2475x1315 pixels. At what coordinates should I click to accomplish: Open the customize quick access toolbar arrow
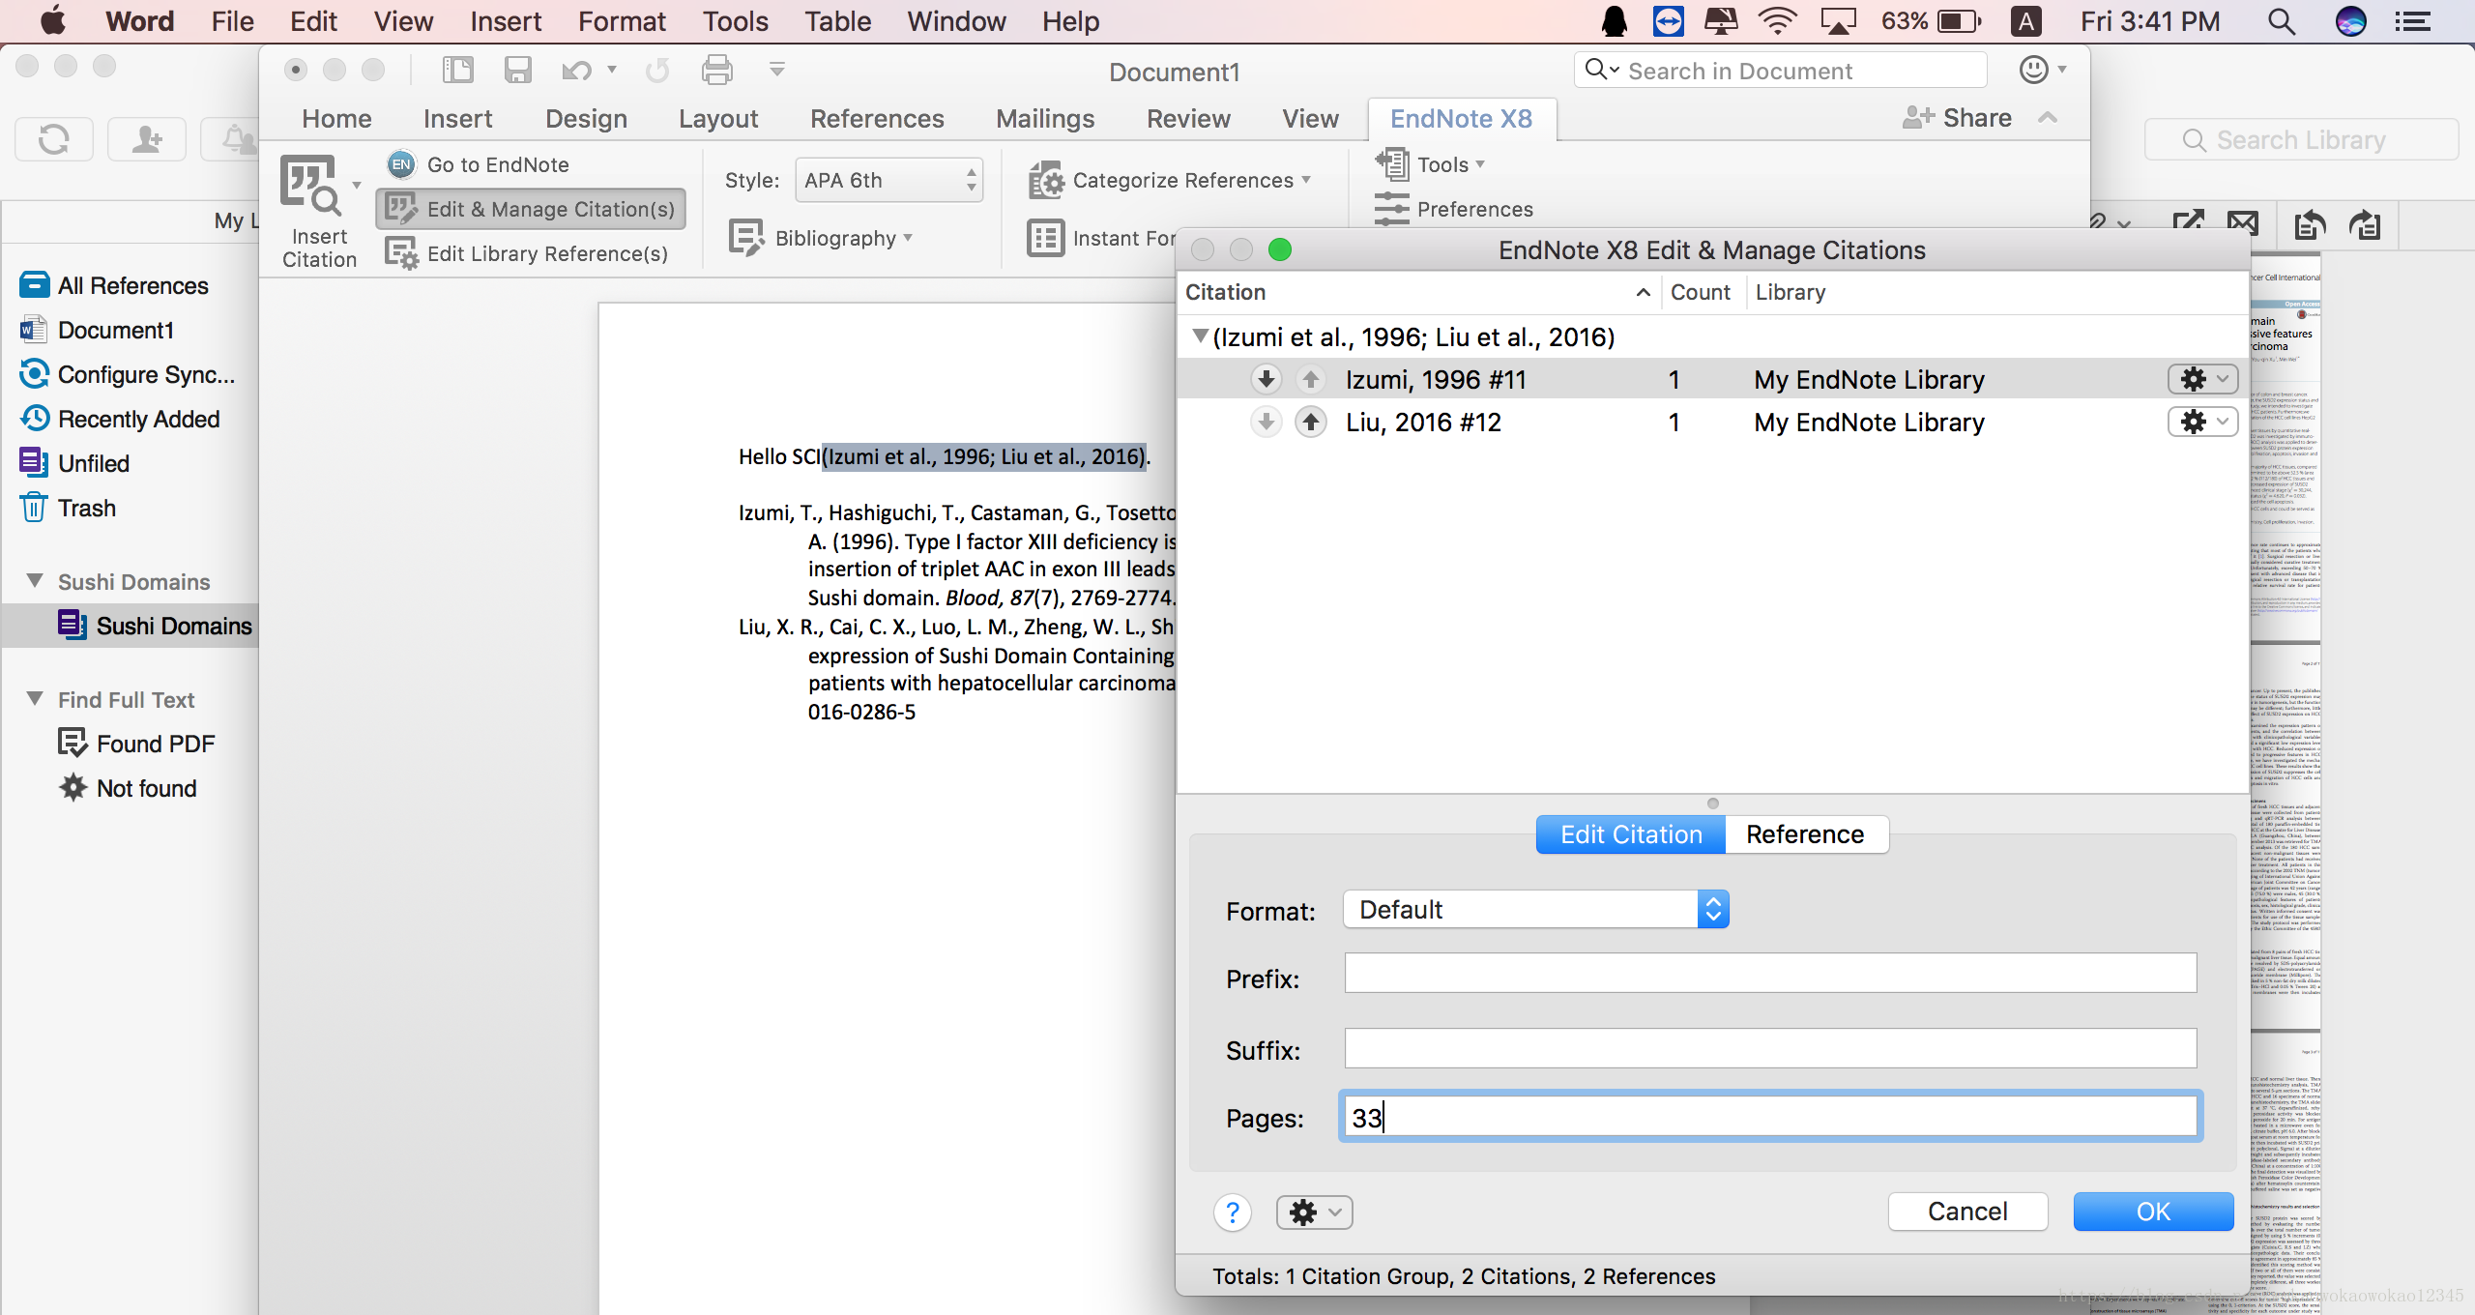click(776, 70)
